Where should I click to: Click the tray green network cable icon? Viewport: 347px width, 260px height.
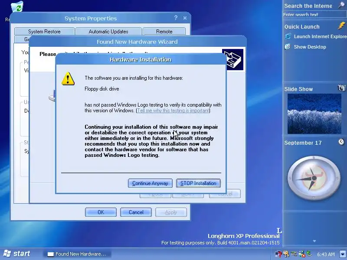(x=294, y=253)
